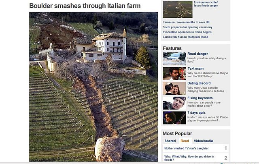Open Evacuation operation in Homs begins
Screen dimensions: 259x164
[x=187, y=32]
